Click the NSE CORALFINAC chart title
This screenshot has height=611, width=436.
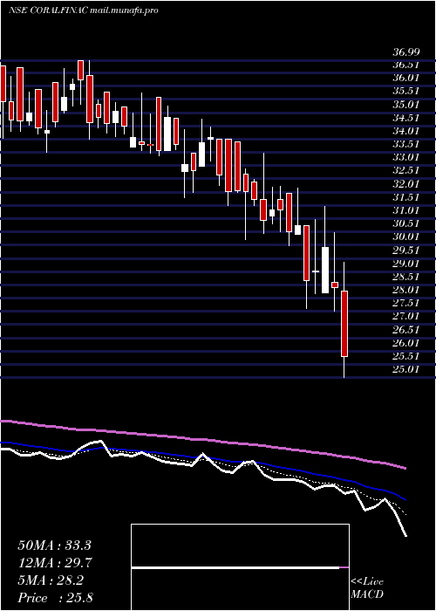tap(84, 10)
